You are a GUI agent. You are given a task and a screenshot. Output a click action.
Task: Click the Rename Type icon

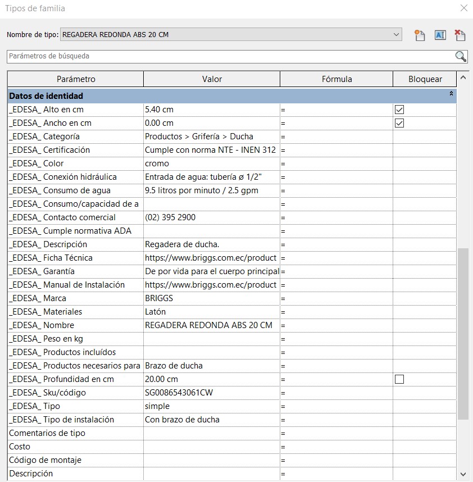coord(440,35)
